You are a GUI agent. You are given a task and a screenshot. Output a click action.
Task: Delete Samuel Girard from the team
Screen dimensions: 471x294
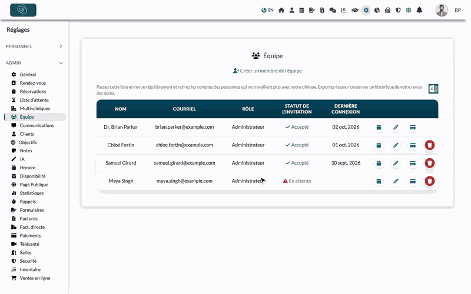coord(430,163)
